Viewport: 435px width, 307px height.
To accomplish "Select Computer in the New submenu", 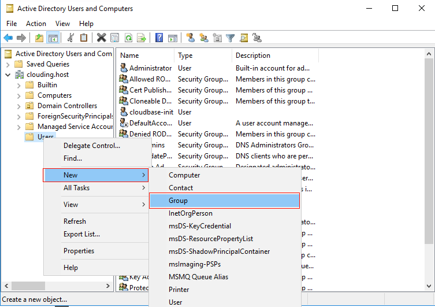I will pyautogui.click(x=225, y=175).
